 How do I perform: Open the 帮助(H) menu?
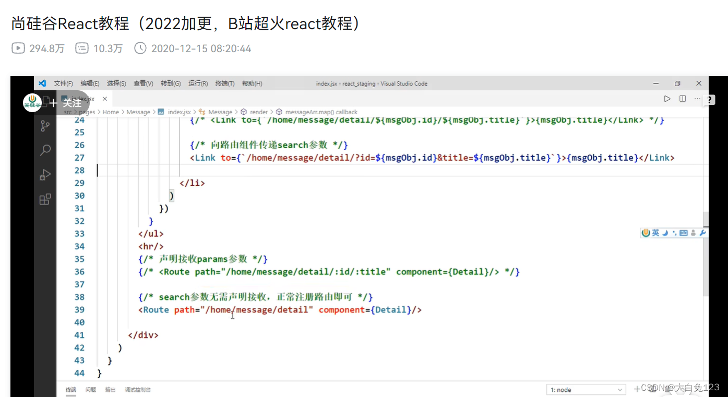252,83
